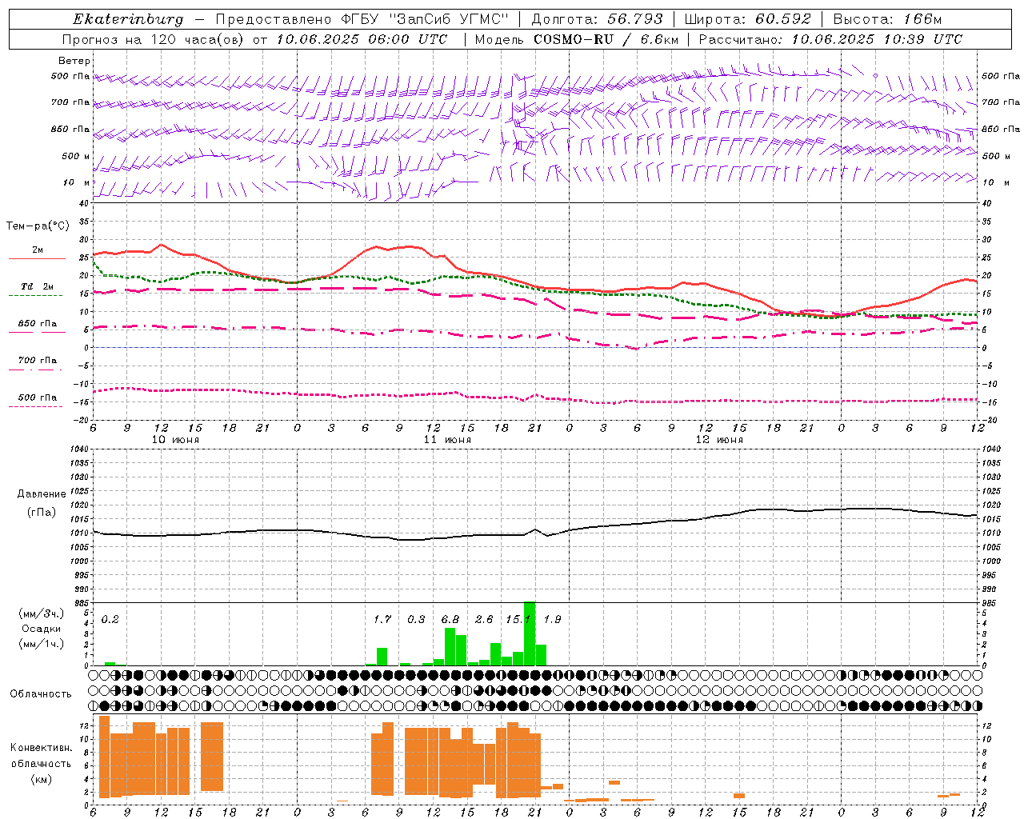
Task: Click the 6.8 precipitation total
Action: [x=450, y=619]
